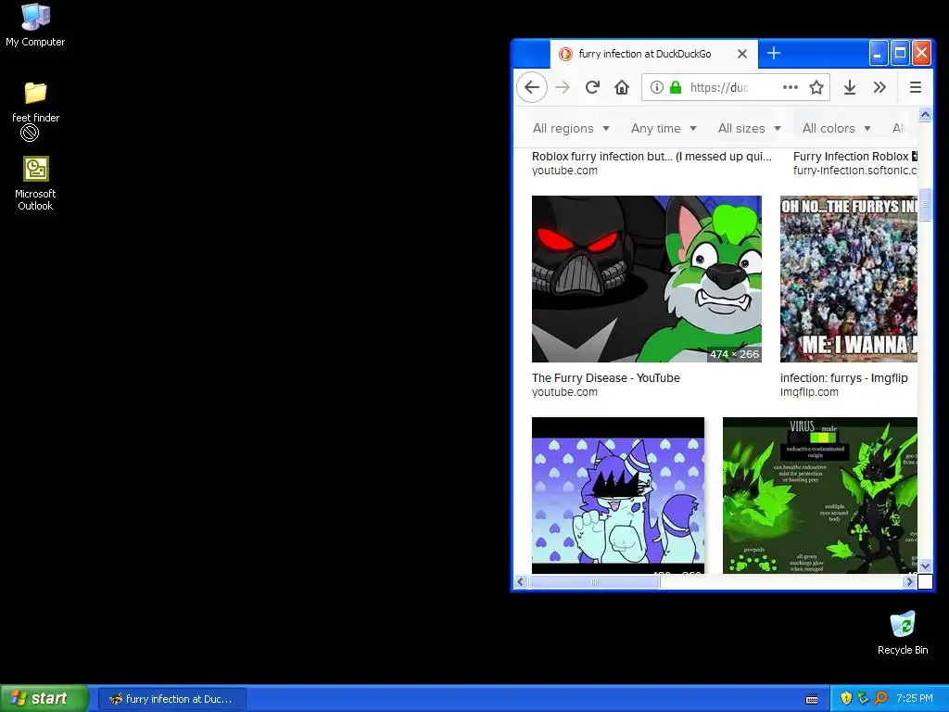Reload the DuckDuckGo page

point(592,88)
